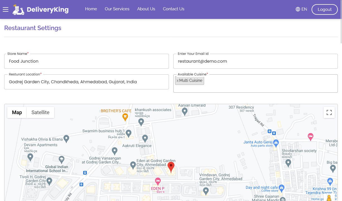Click the Brother's Cafe orange marker

coord(125,117)
